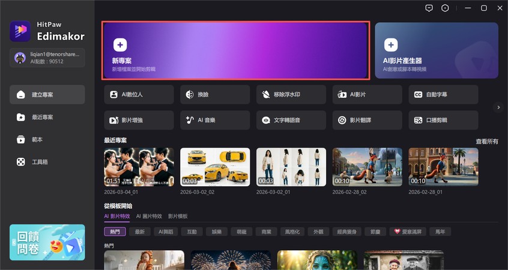Click the HitPaw Edimakor logo icon
The image size is (508, 270).
pos(20,31)
